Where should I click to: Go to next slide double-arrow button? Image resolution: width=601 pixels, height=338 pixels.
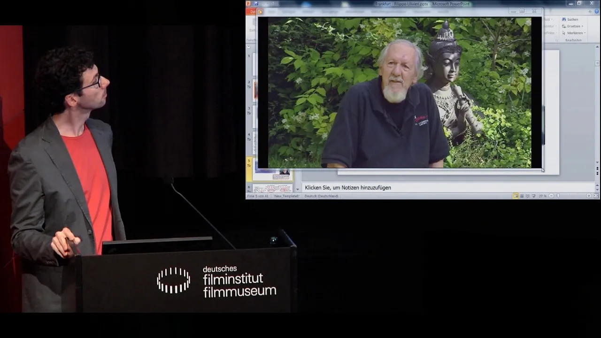pos(597,174)
